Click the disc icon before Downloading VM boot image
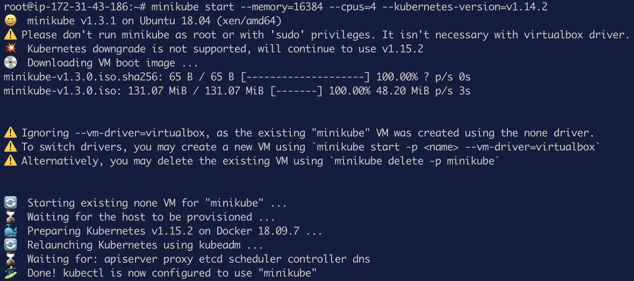Screen dimensions: 634x281 click(10, 63)
